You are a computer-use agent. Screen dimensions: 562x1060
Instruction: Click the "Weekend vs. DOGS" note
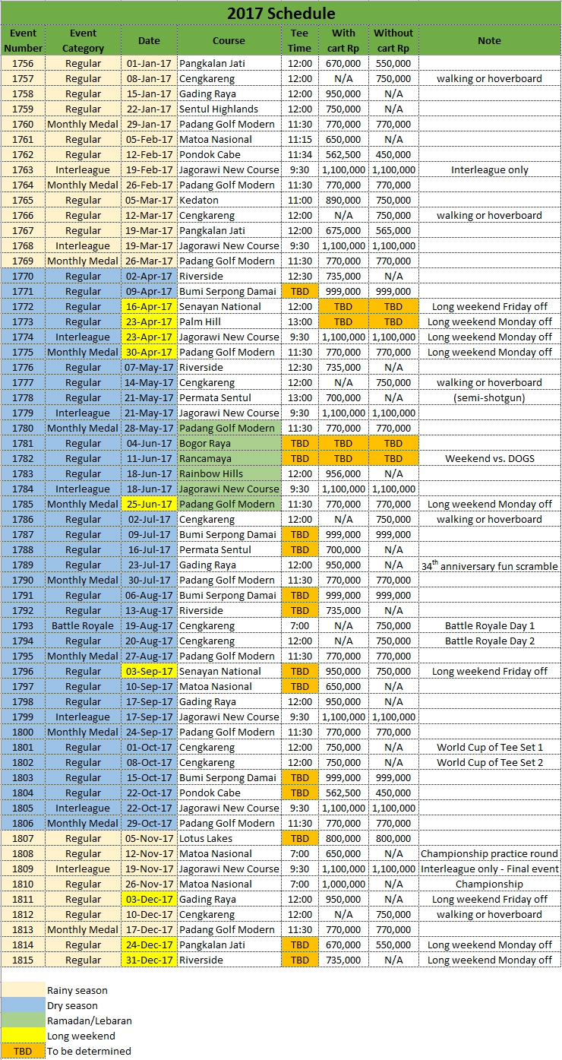click(489, 458)
